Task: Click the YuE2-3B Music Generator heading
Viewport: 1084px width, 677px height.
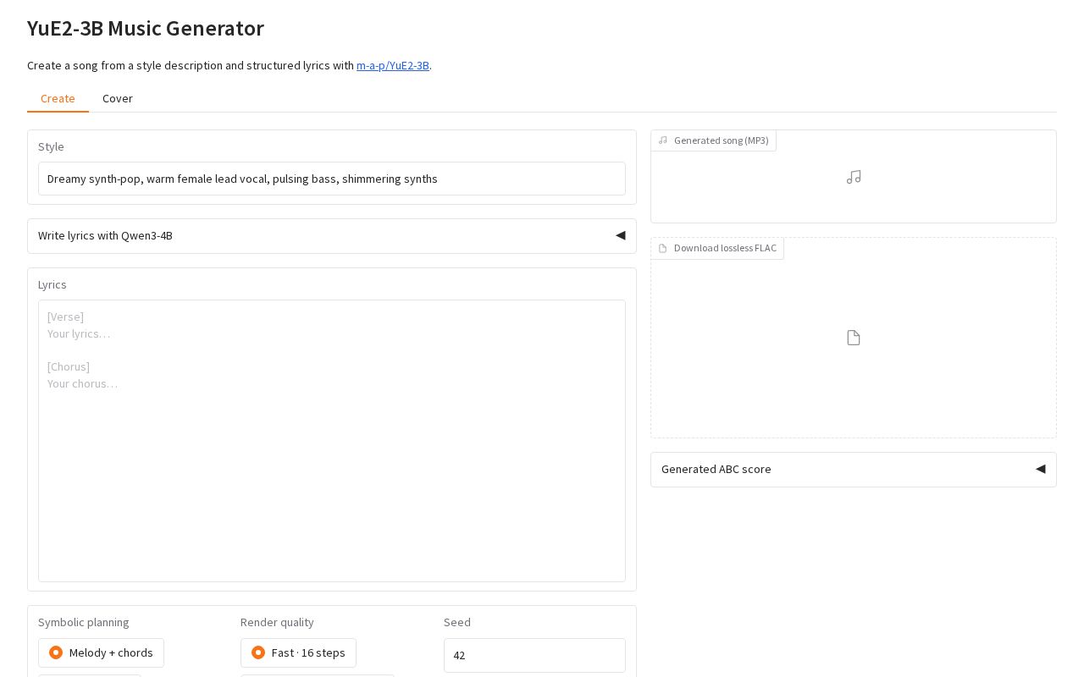Action: point(146,28)
